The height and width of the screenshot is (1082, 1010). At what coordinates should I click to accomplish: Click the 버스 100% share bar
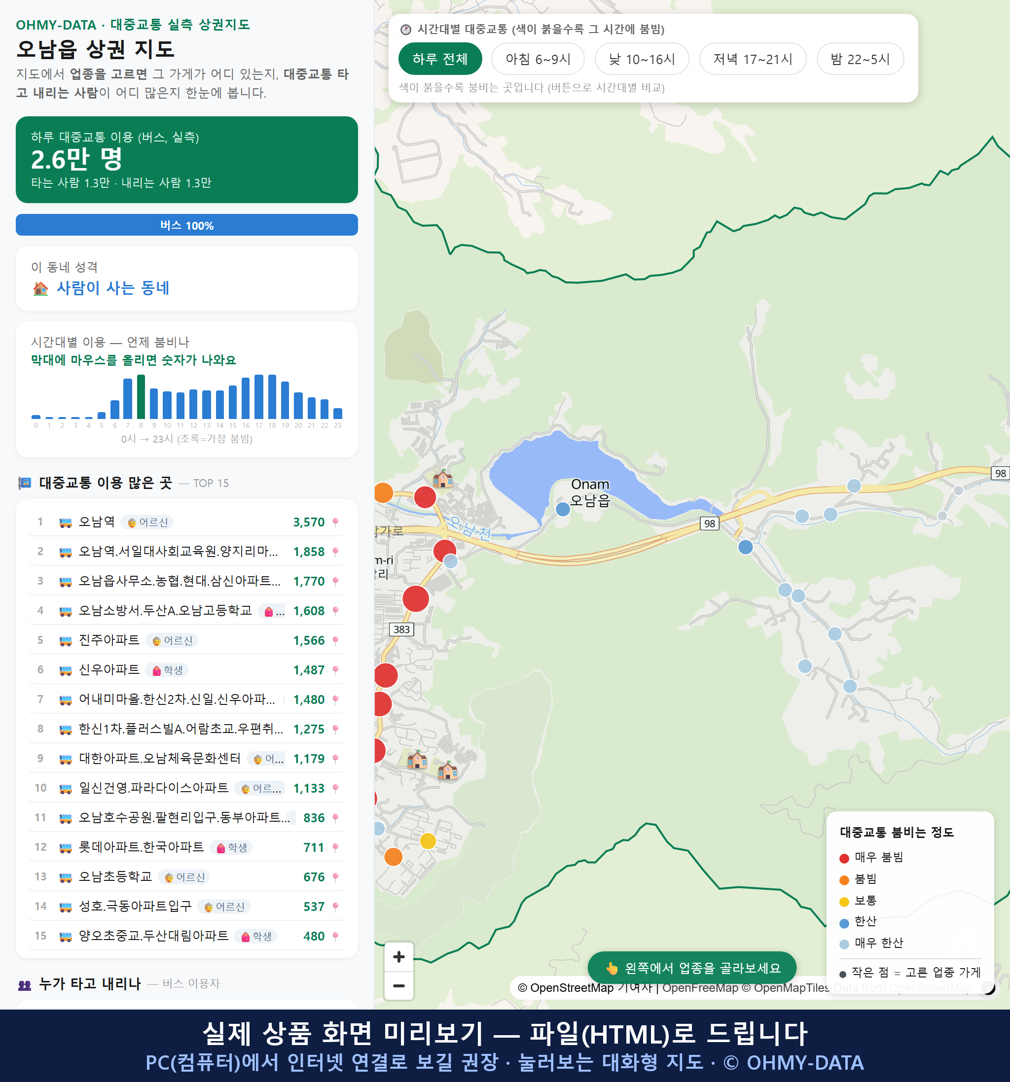(x=187, y=225)
